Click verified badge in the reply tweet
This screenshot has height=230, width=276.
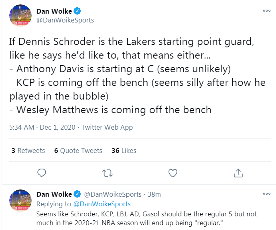pyautogui.click(x=78, y=194)
